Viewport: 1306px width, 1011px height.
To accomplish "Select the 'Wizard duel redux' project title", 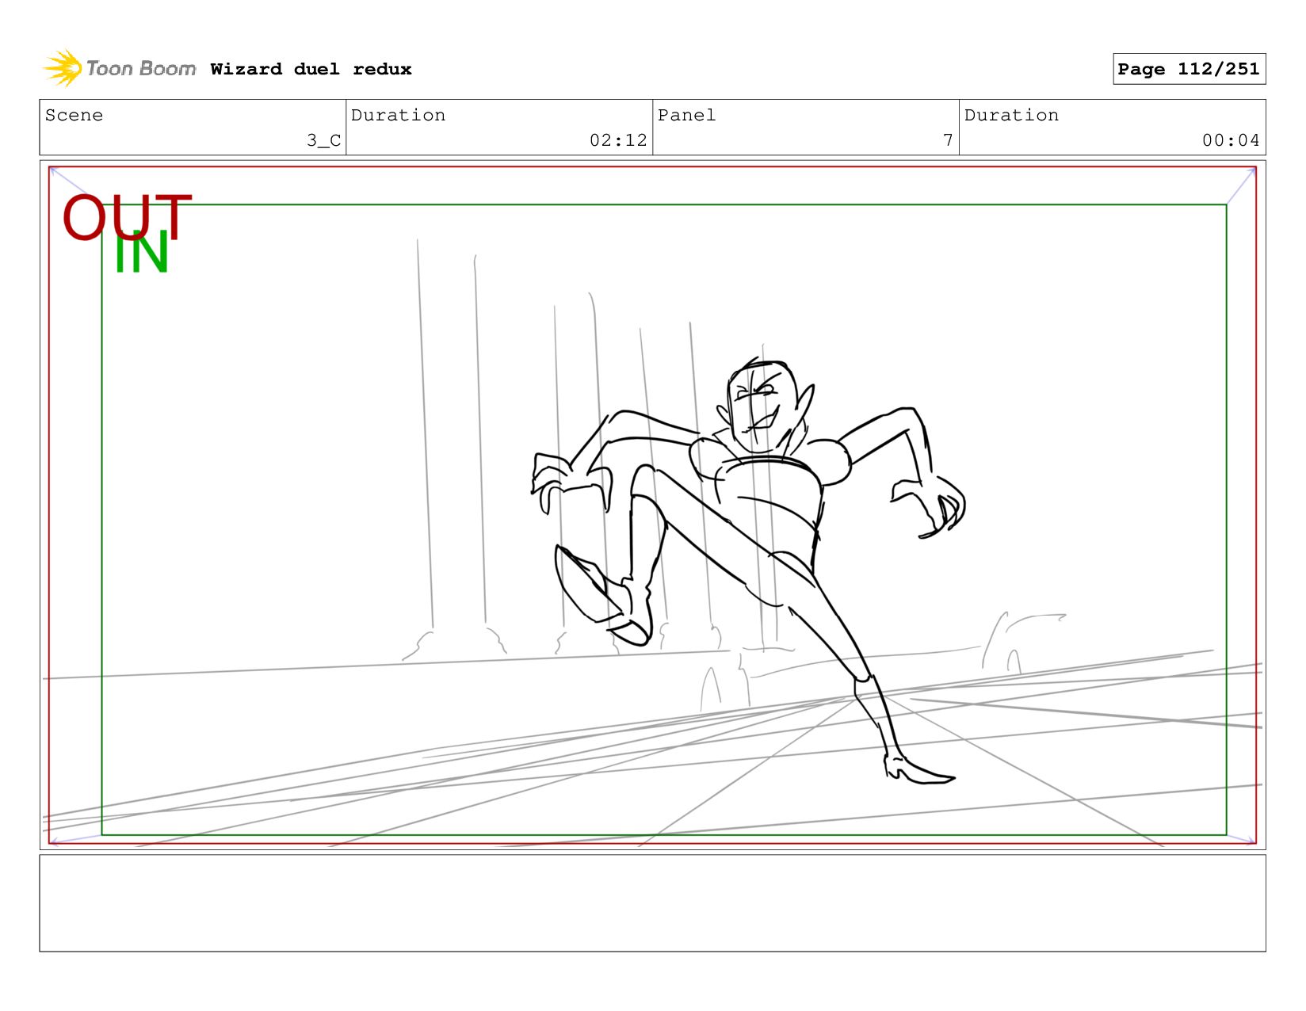I will 311,69.
